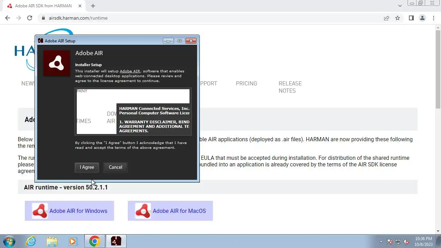The width and height of the screenshot is (441, 248).
Task: Click the network tray icon
Action: pos(398,241)
